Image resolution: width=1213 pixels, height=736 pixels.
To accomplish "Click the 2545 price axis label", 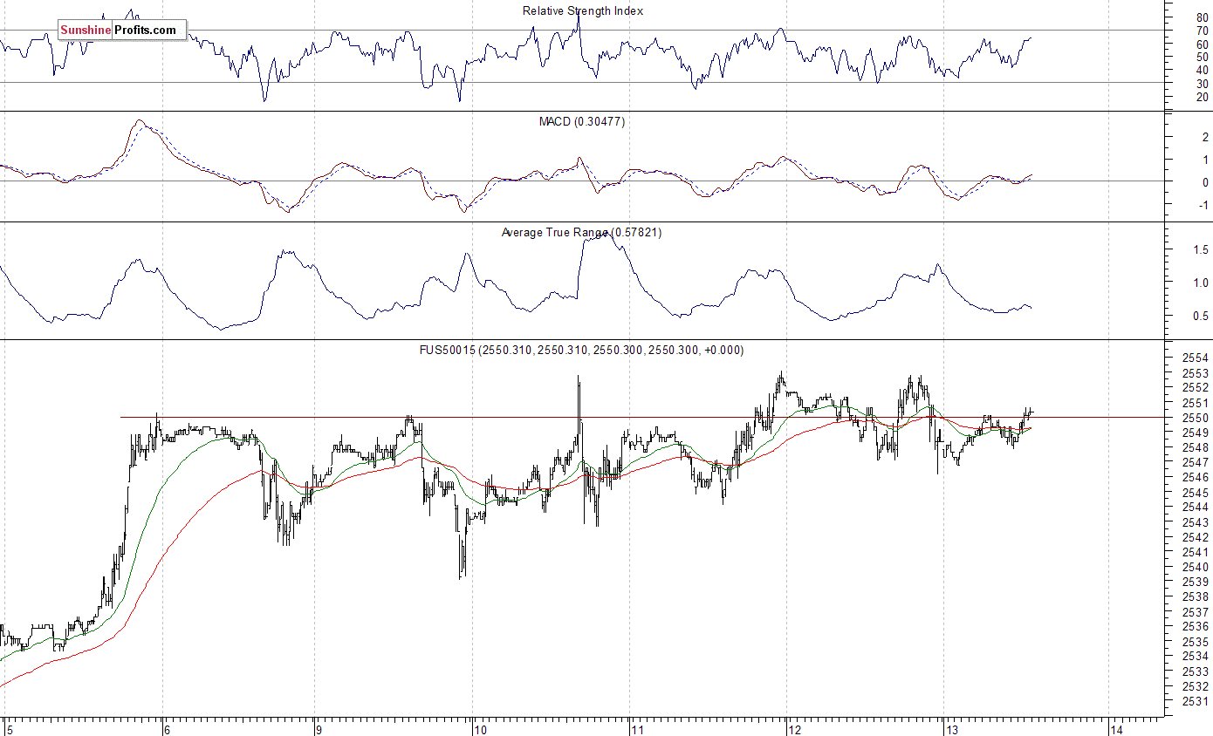I will click(x=1195, y=493).
